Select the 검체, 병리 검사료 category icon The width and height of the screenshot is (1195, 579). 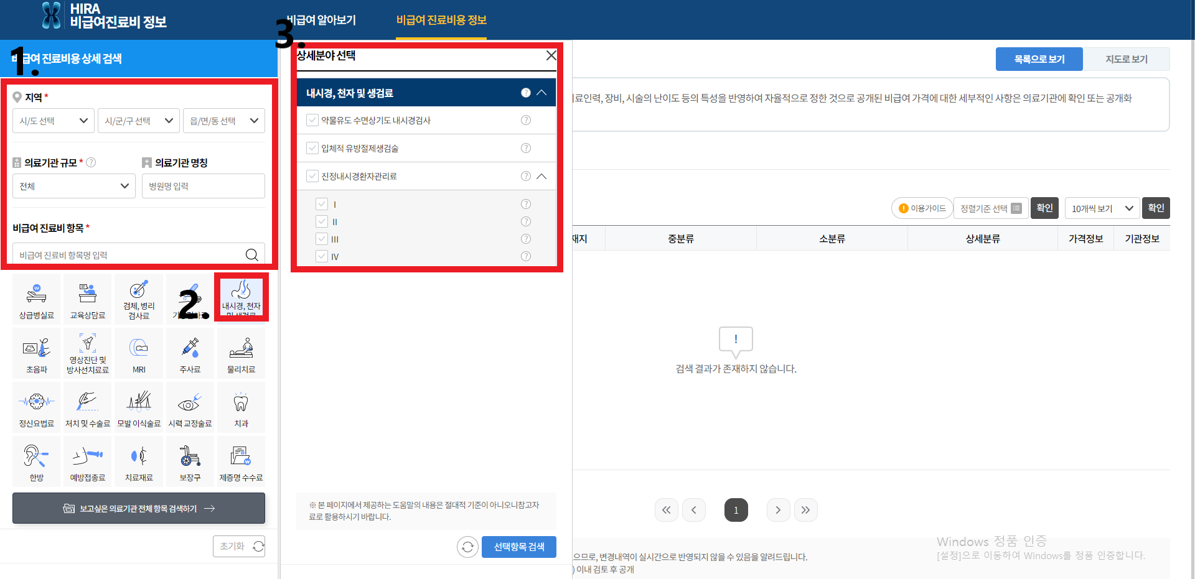point(139,299)
